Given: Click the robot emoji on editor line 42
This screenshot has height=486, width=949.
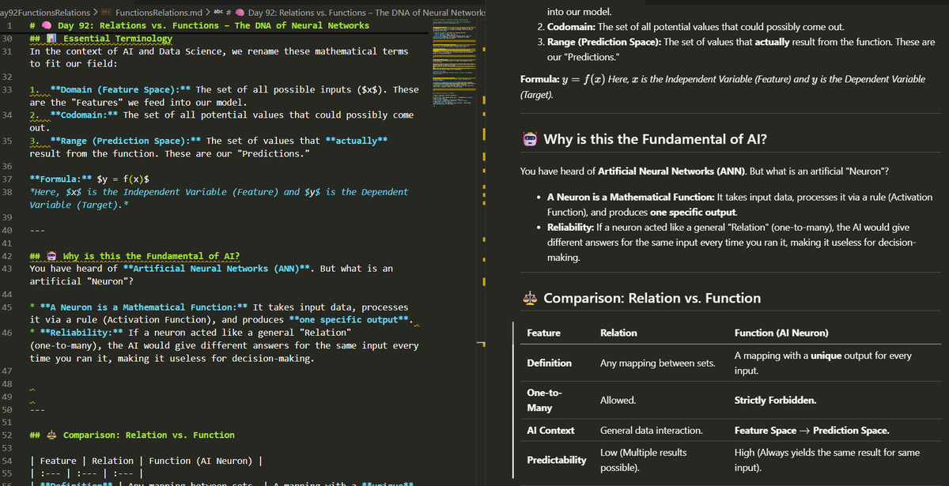Looking at the screenshot, I should click(x=51, y=256).
